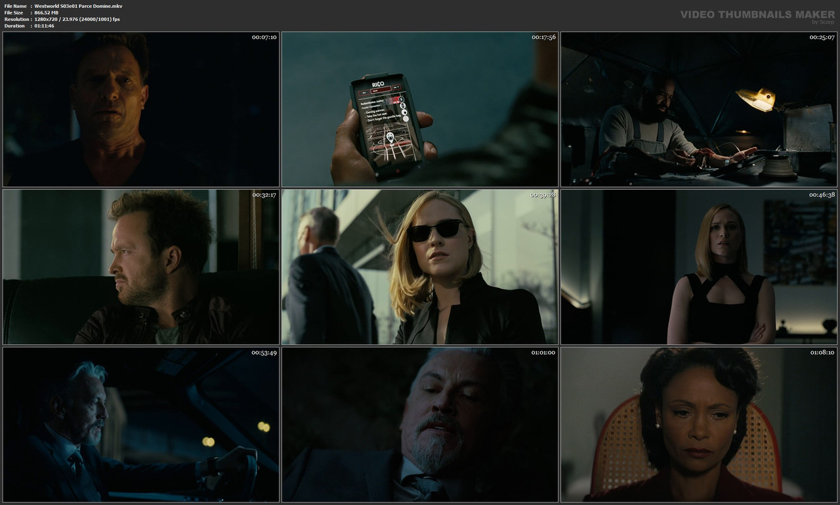The width and height of the screenshot is (840, 505).
Task: Select the driving scene thumbnail at 00:53:49
Action: click(141, 425)
